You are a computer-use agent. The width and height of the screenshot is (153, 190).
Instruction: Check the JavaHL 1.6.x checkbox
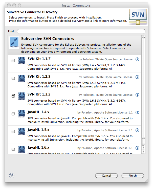pos(13,149)
